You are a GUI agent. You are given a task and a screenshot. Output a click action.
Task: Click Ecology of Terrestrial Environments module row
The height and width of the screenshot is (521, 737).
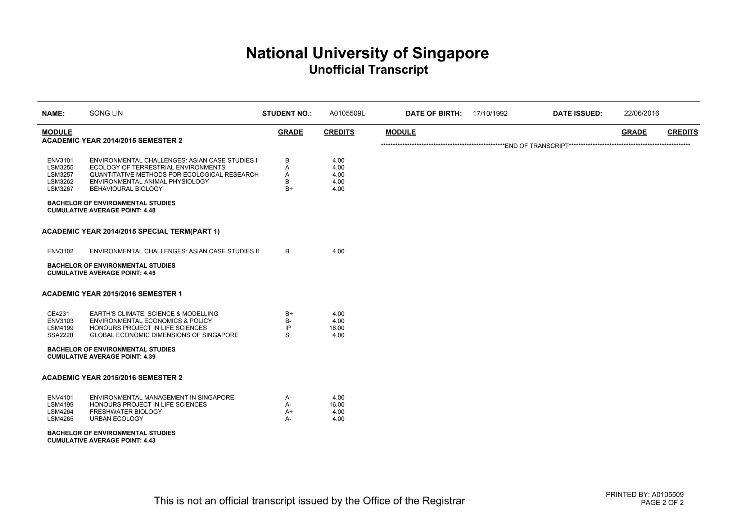click(157, 168)
